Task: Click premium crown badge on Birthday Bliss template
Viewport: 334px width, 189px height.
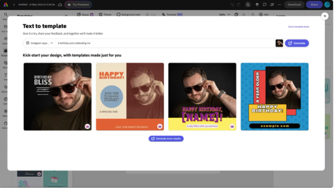Action: [x=88, y=126]
